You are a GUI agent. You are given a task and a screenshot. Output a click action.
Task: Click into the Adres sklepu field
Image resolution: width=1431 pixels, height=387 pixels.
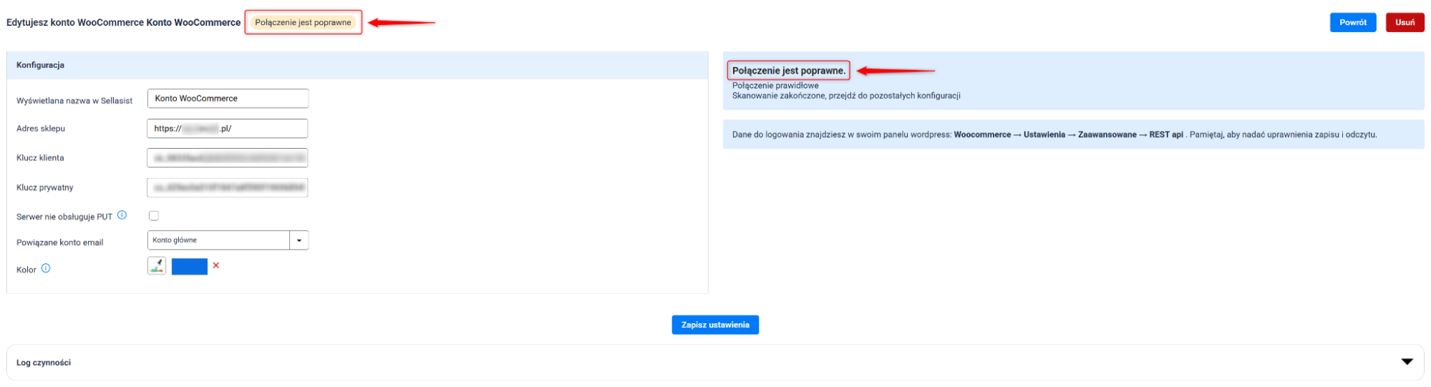pyautogui.click(x=228, y=129)
